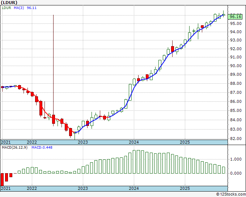This screenshot has width=246, height=197.
Task: Click 2025 on the price chart timeline
Action: [x=185, y=142]
